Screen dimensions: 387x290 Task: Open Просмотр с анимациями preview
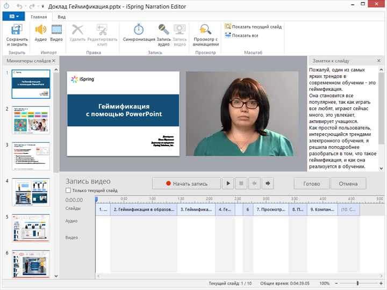tap(205, 35)
